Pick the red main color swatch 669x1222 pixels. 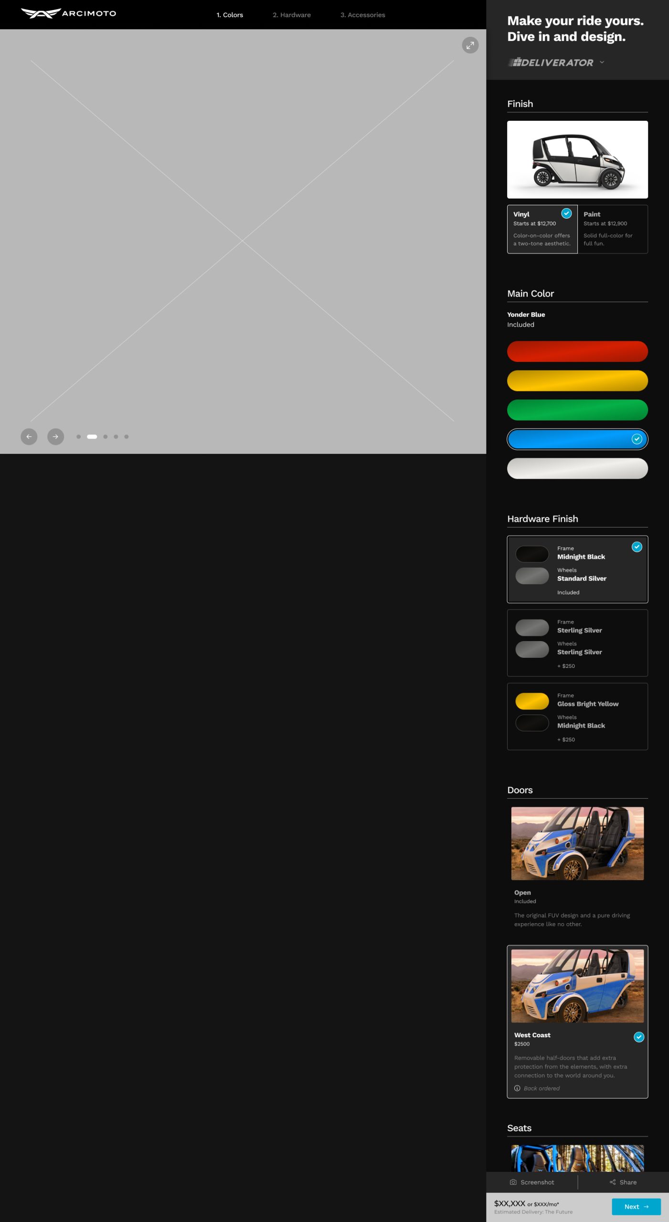[577, 351]
